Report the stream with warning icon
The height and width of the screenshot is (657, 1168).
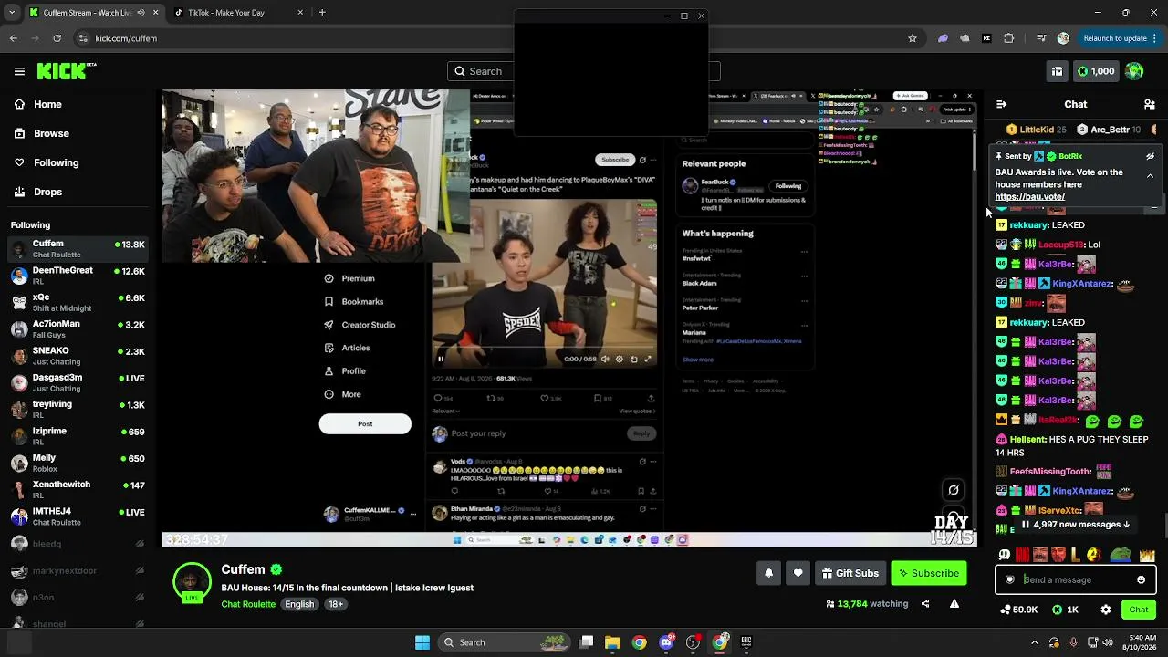click(954, 603)
